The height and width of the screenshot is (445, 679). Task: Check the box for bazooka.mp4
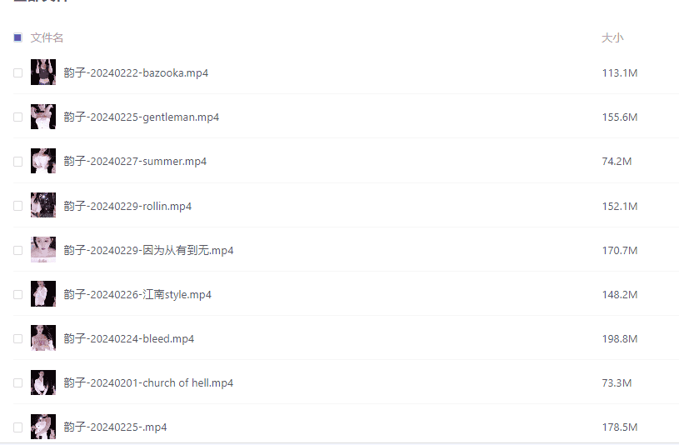pyautogui.click(x=17, y=72)
